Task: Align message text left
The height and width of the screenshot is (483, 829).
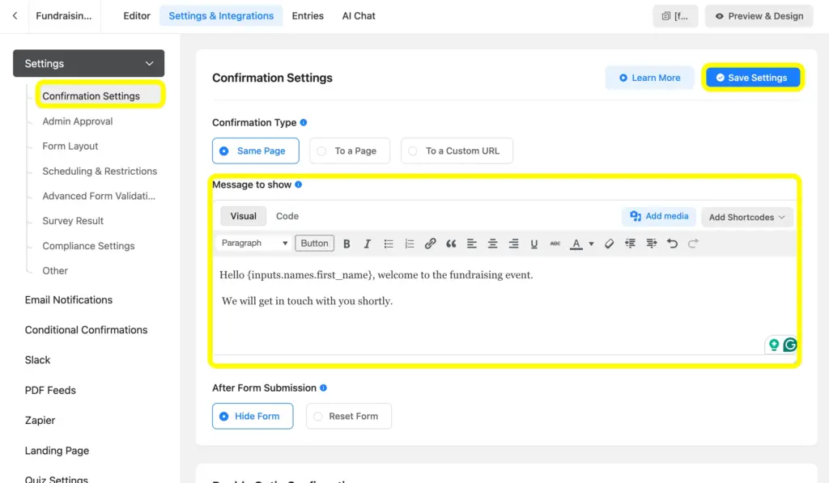Action: click(x=472, y=244)
